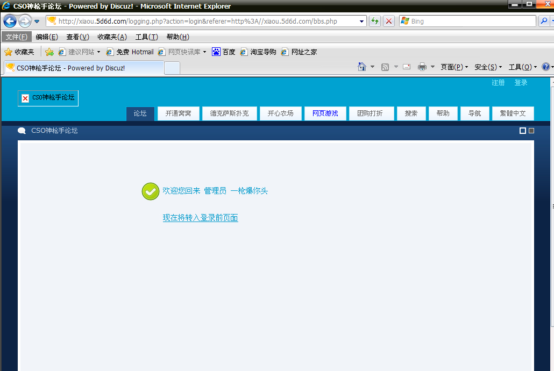Viewport: 554px width, 371px height.
Task: Open the 安全(S) command menu
Action: [488, 67]
